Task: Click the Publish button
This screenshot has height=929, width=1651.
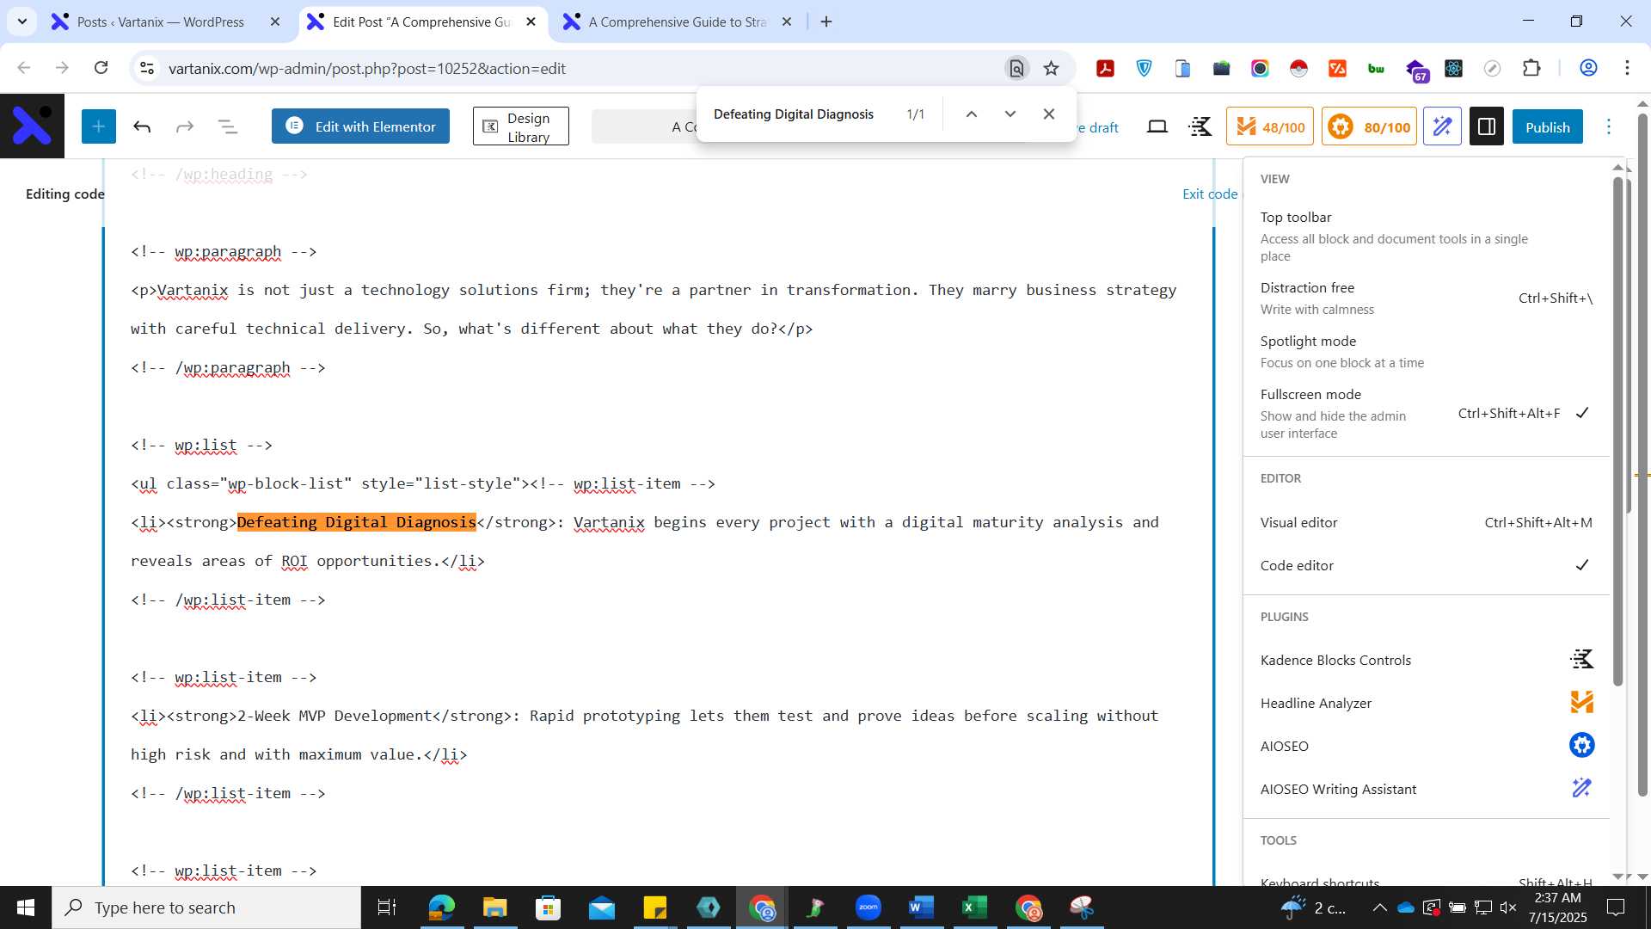Action: (1548, 127)
